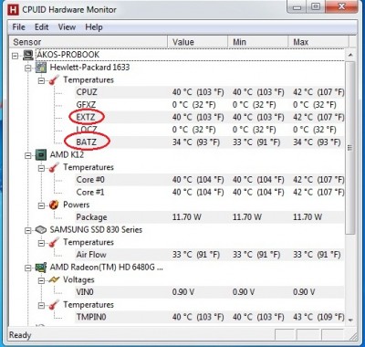This screenshot has width=365, height=347.
Task: Click the vertical scrollbar thumb
Action: [x=350, y=148]
